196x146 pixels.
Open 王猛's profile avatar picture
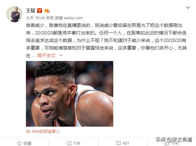[14, 14]
